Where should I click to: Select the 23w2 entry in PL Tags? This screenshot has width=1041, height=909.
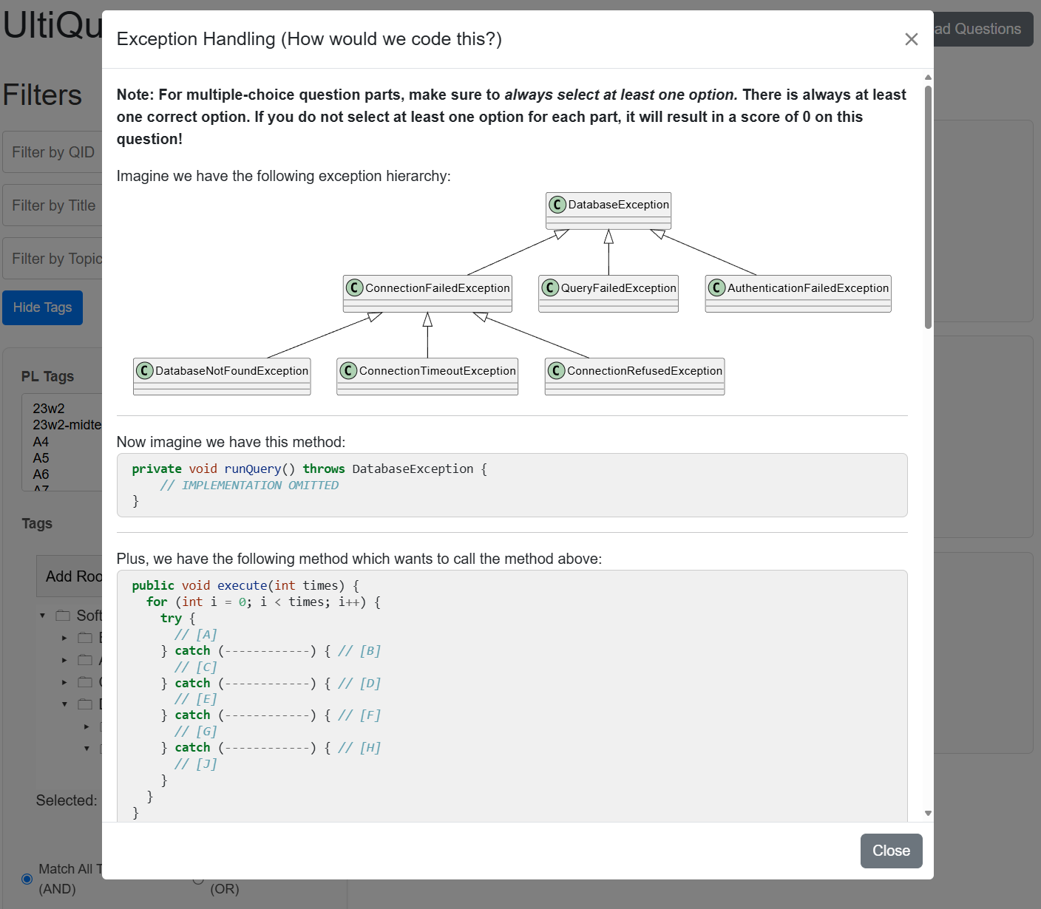pos(49,409)
